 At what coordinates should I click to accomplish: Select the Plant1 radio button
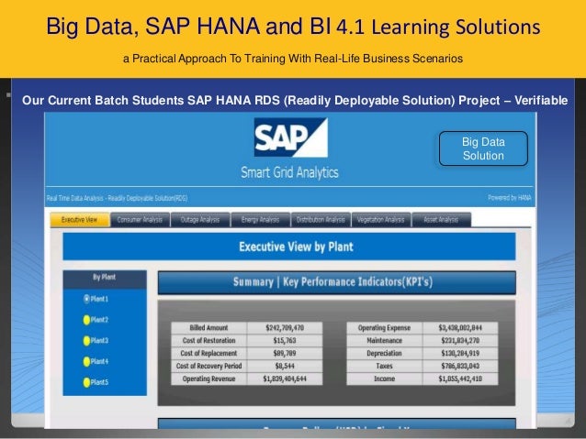86,299
